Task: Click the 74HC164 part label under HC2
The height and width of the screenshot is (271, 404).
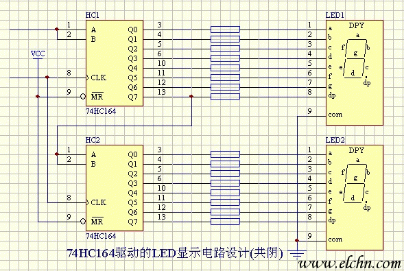Action: pyautogui.click(x=101, y=236)
